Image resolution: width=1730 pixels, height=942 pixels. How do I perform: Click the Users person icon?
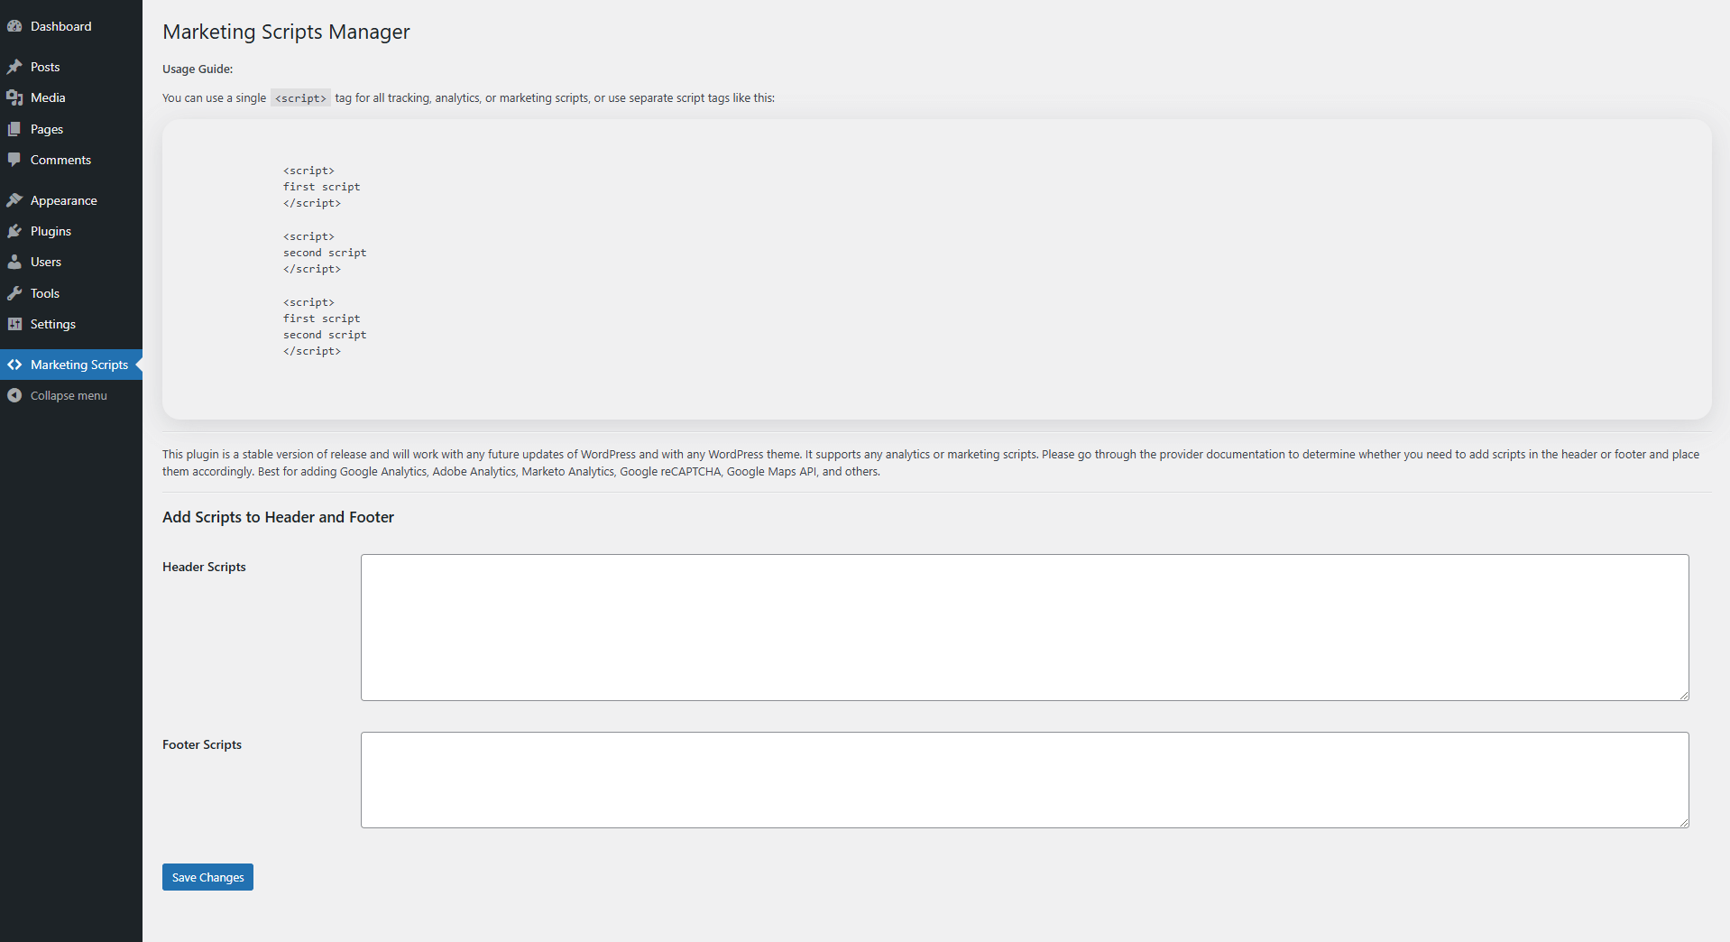point(14,262)
